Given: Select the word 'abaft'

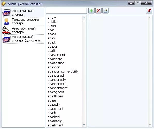Looking at the screenshot, I should [x=51, y=51].
